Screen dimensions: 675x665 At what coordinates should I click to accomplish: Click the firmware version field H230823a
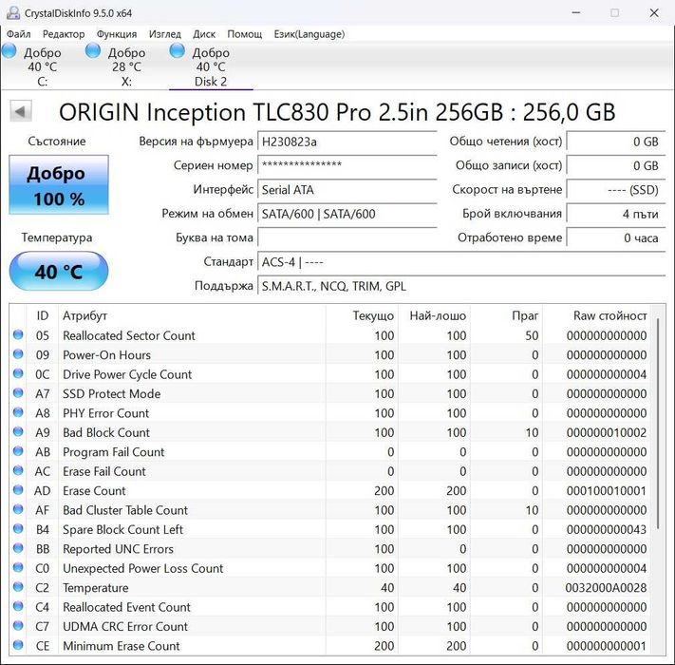click(347, 142)
